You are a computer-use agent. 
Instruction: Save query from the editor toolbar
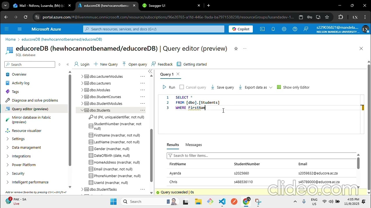pos(222,87)
